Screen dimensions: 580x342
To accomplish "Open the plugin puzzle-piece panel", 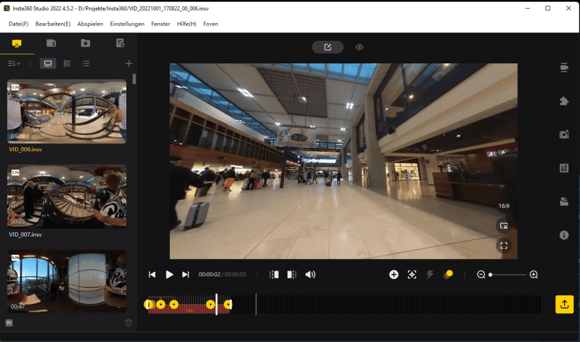I will pyautogui.click(x=564, y=101).
